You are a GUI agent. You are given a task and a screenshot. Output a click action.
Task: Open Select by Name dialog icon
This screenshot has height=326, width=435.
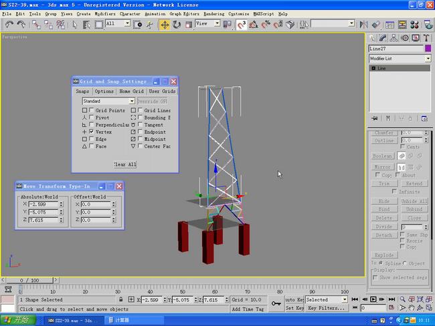[86, 25]
